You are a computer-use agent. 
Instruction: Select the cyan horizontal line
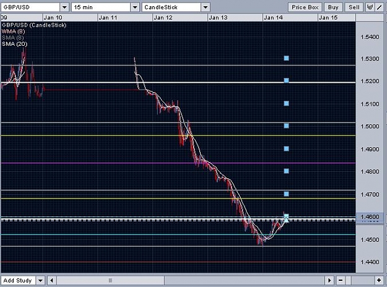178,234
